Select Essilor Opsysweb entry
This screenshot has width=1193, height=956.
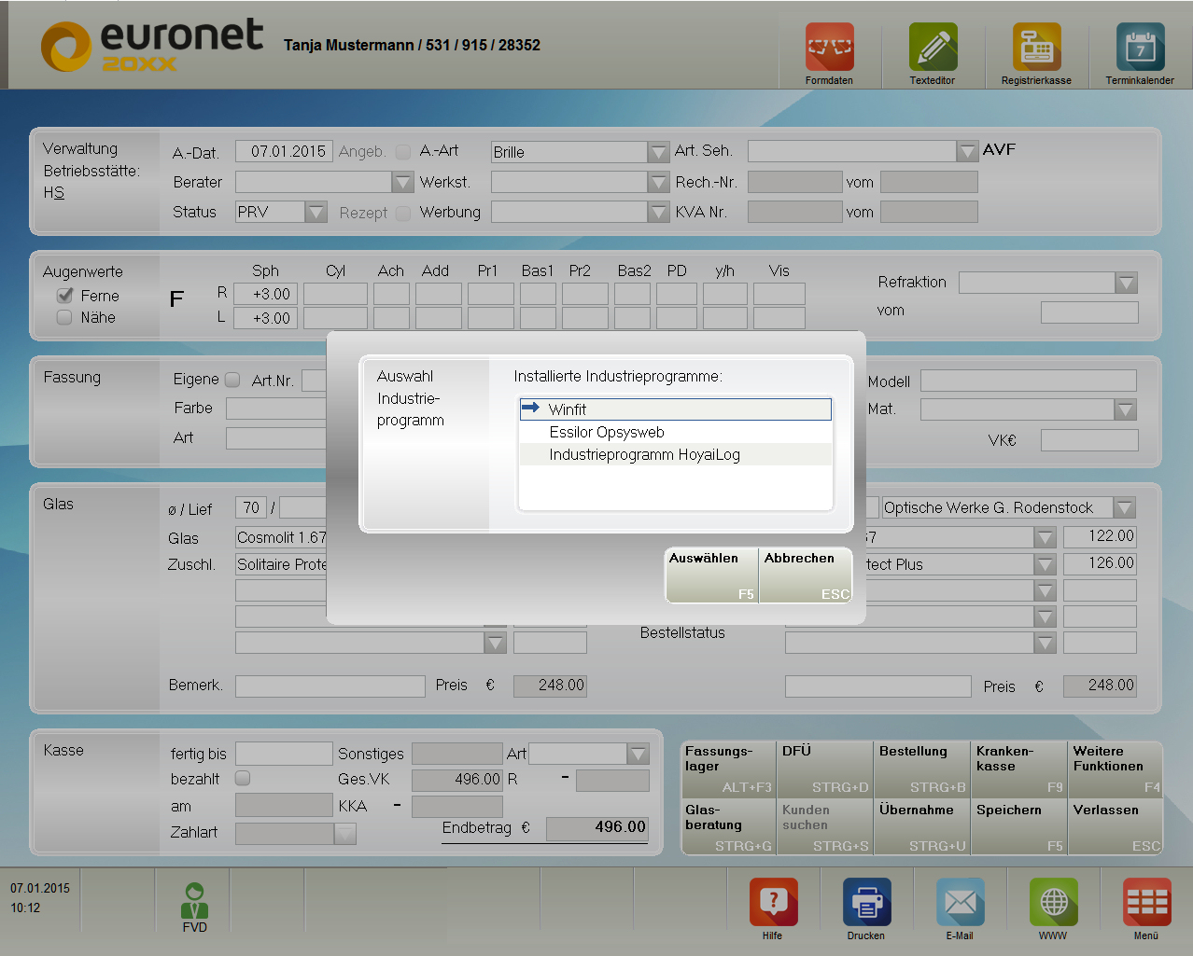coord(675,432)
